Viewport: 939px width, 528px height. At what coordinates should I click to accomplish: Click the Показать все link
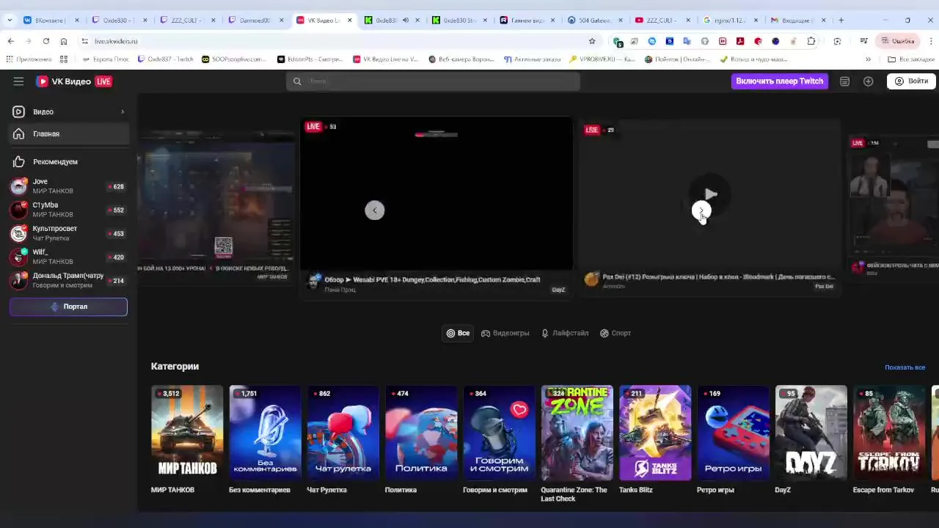[x=905, y=367]
